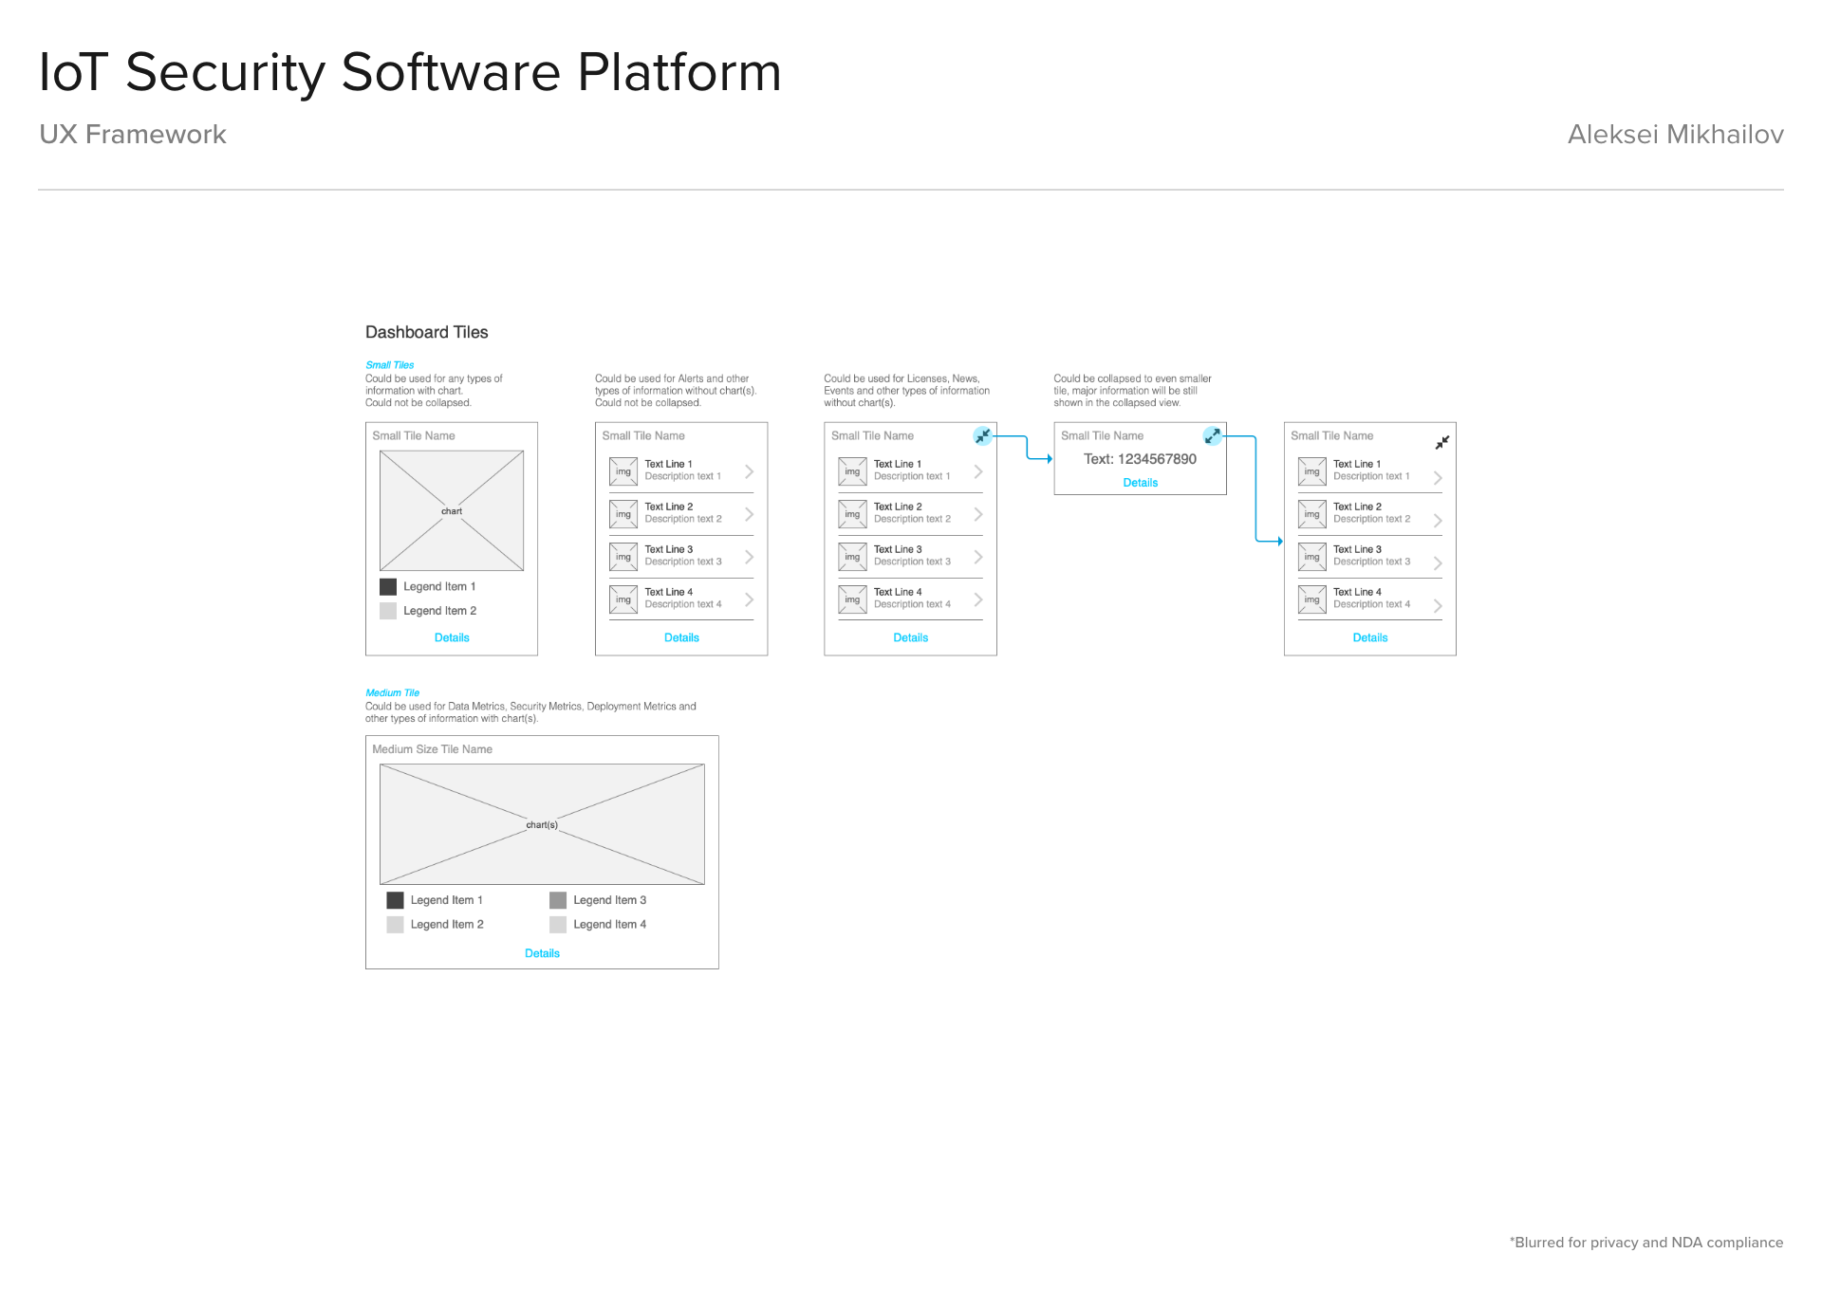Open the Details link in the Medium Size Tile

point(542,953)
